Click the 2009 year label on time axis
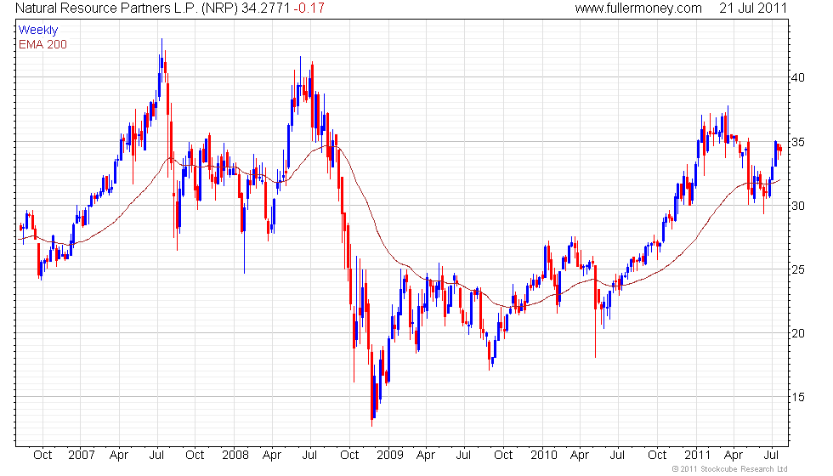 [390, 456]
